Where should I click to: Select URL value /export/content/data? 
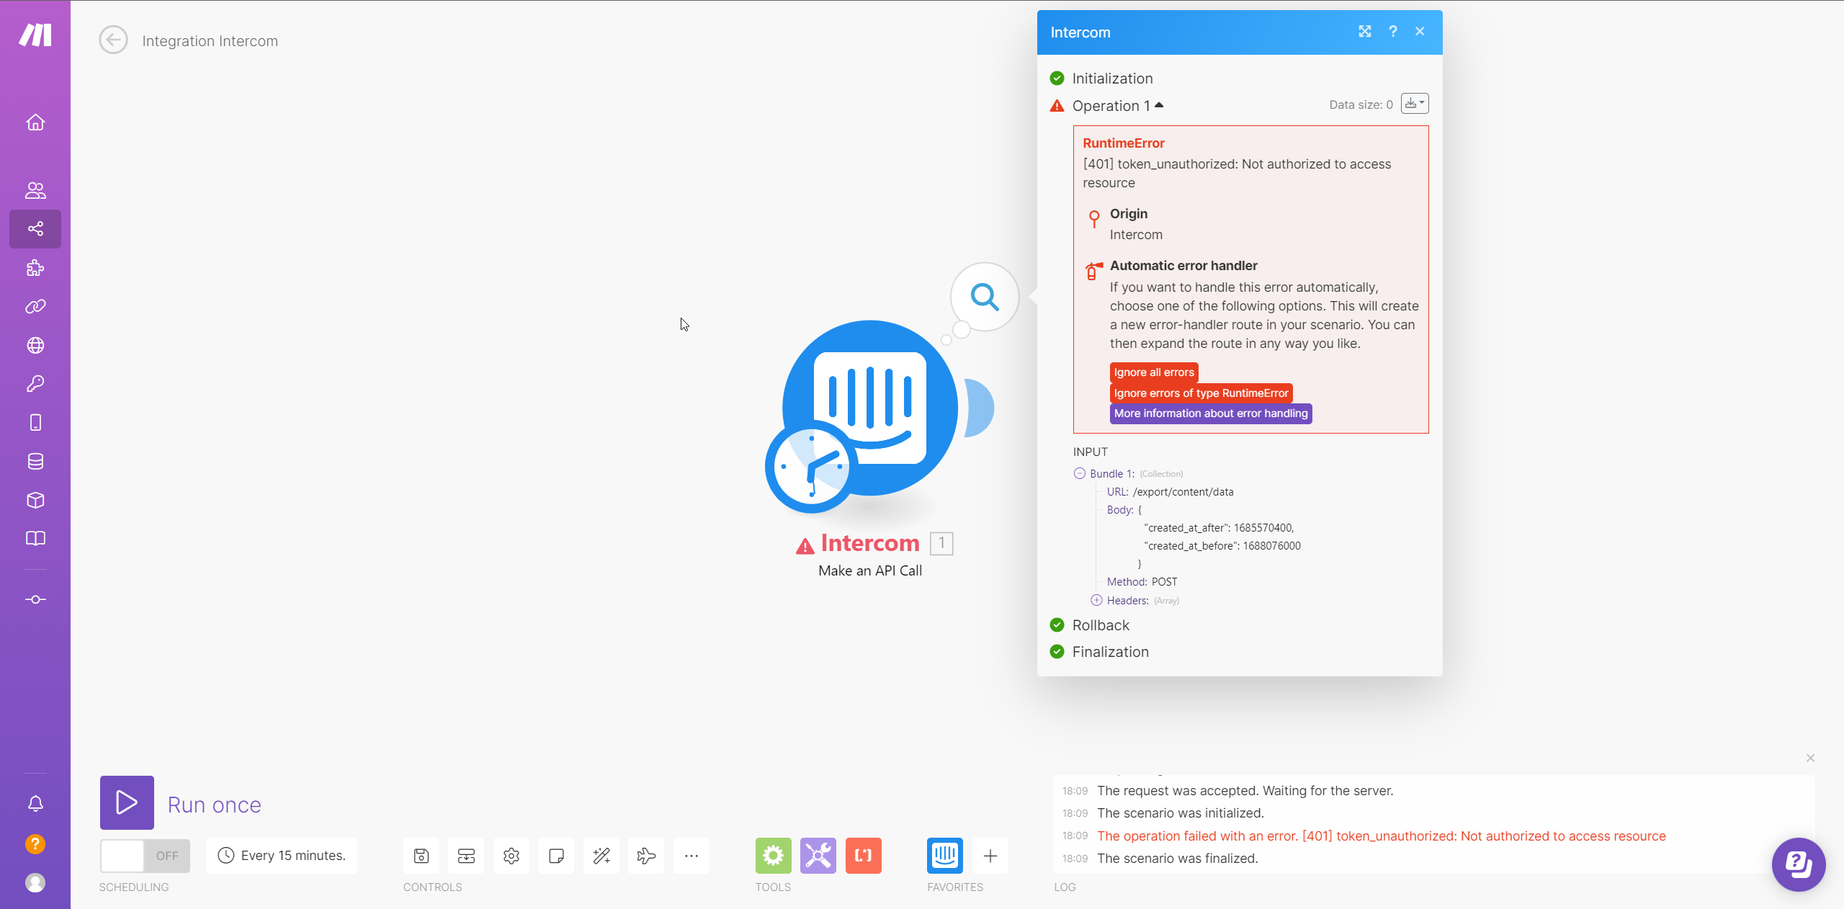1183,492
